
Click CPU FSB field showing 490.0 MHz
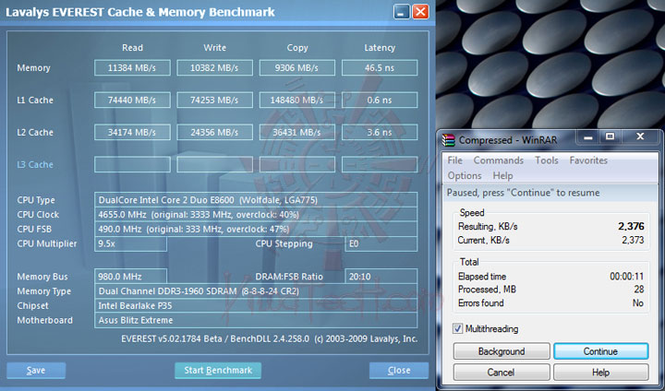click(256, 230)
